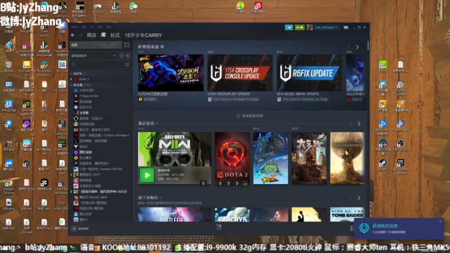
Task: Show next news items arrow
Action: pyautogui.click(x=357, y=47)
